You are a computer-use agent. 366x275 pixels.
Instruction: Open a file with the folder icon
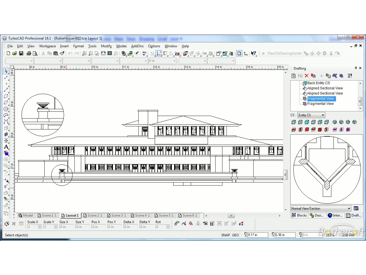pos(14,53)
